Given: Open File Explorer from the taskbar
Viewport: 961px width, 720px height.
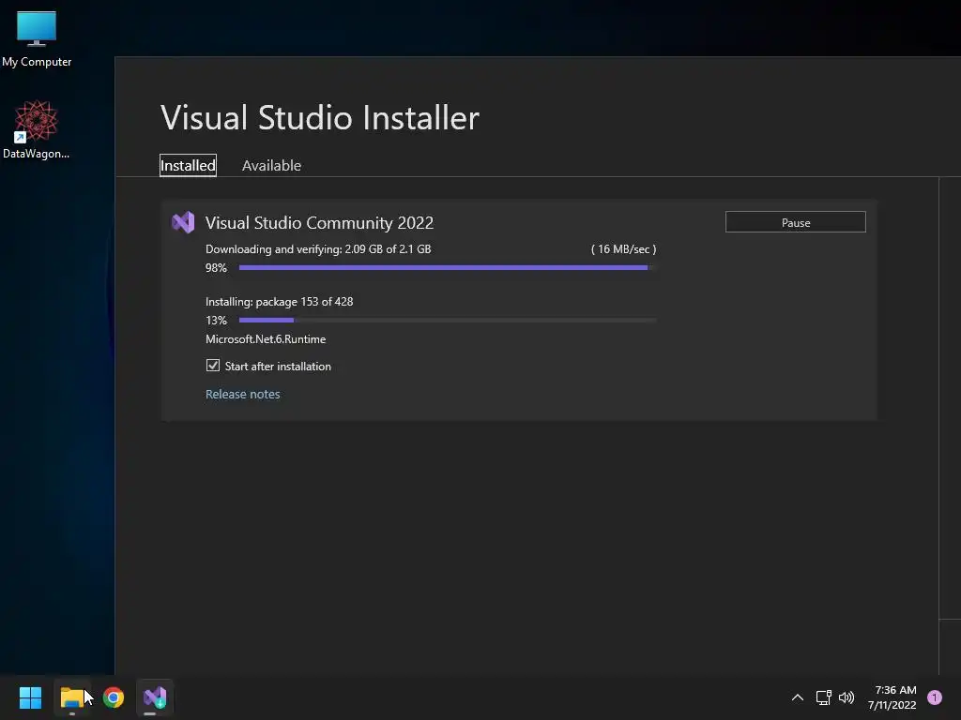Looking at the screenshot, I should (x=71, y=697).
